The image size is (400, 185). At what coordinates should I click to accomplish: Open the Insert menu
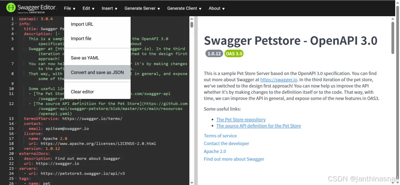pyautogui.click(x=109, y=8)
